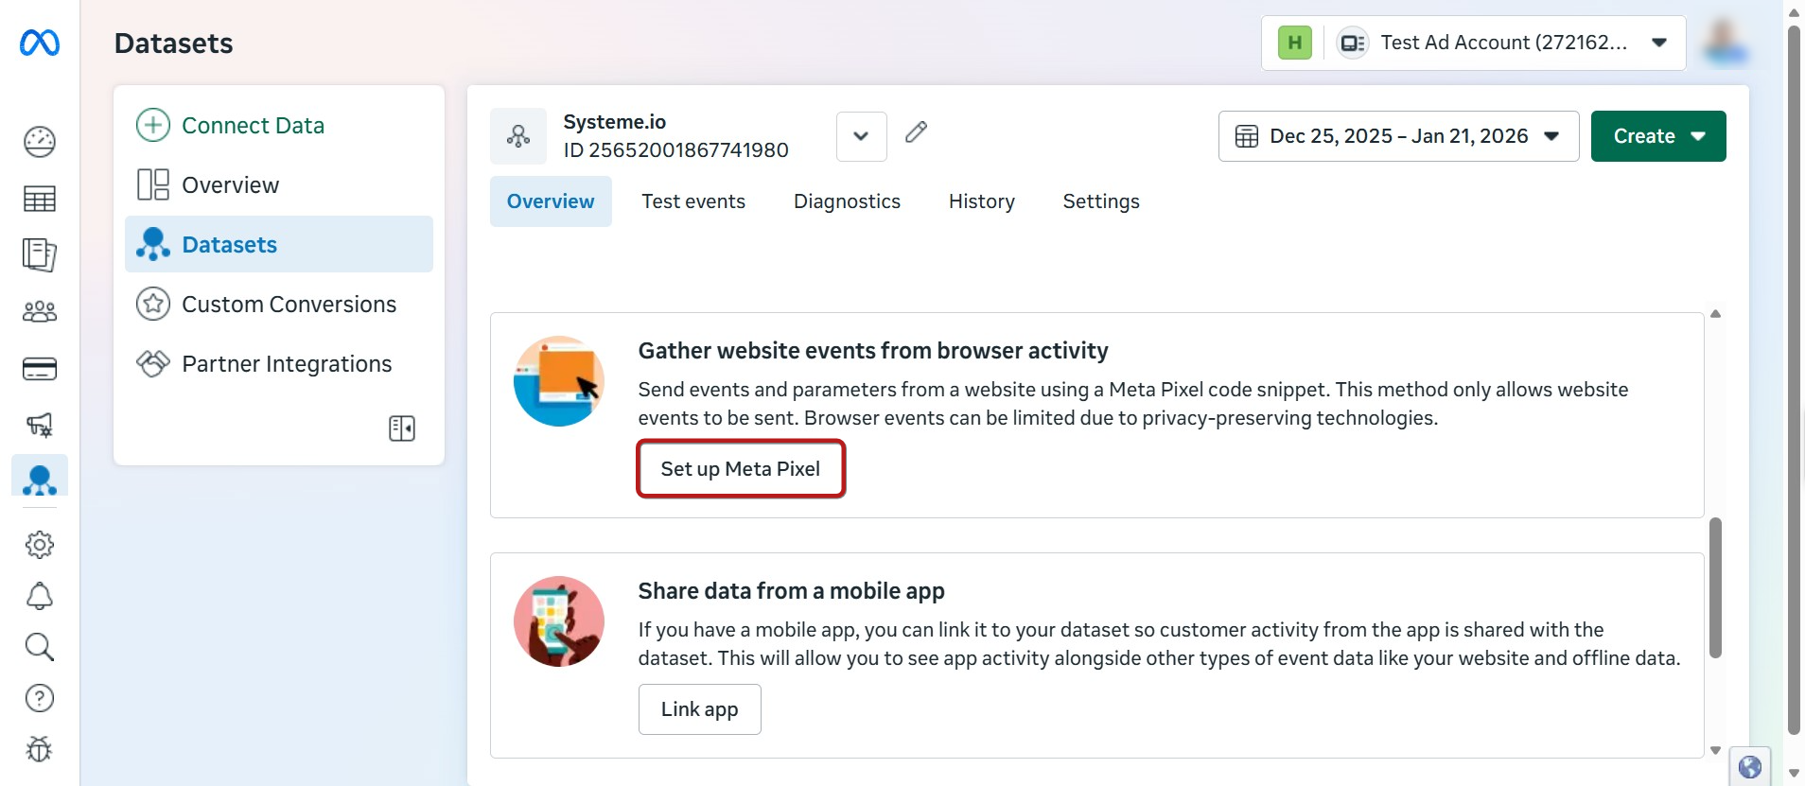Click the ad account icon beside account name
The image size is (1805, 786).
pos(1353,43)
